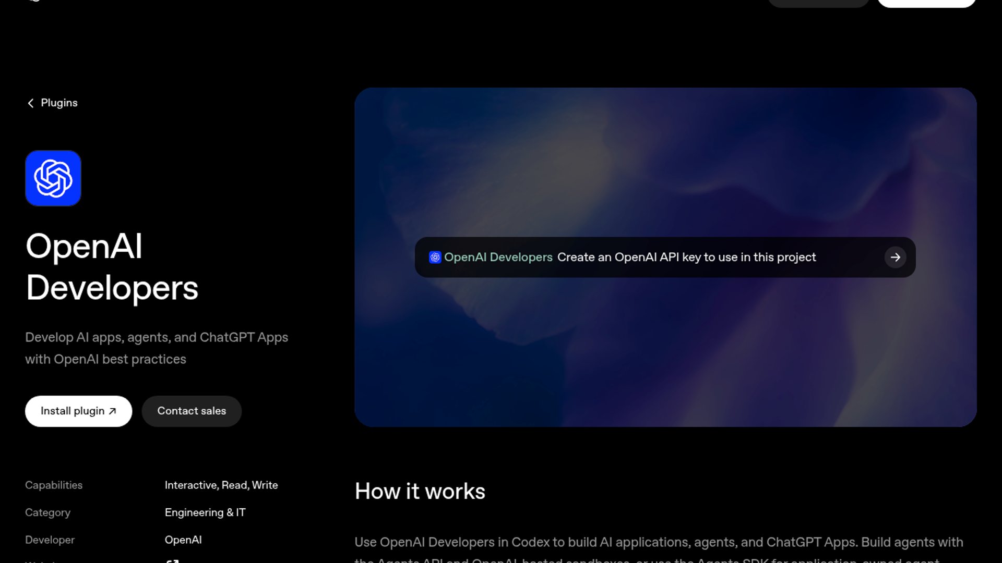Viewport: 1002px width, 563px height.
Task: Click the Capabilities label
Action: (x=54, y=485)
